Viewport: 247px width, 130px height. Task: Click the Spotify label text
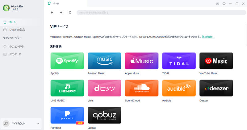click(55, 73)
